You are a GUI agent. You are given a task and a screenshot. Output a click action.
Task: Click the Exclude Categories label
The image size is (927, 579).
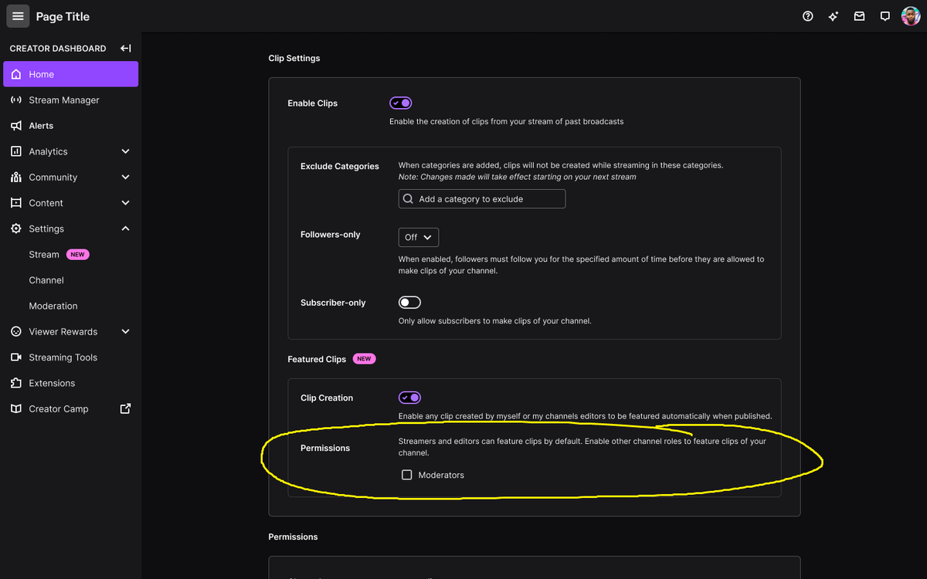pyautogui.click(x=340, y=166)
